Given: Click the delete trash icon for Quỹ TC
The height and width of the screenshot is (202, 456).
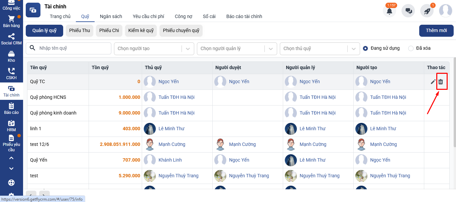Looking at the screenshot, I should tap(441, 82).
